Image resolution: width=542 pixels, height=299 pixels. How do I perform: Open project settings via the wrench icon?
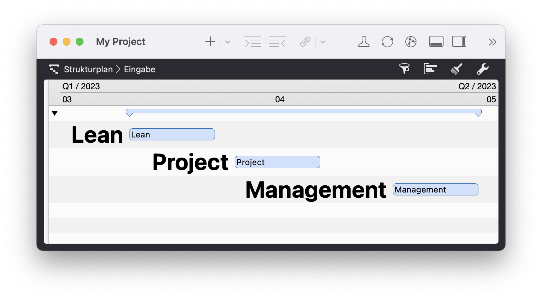pos(483,69)
